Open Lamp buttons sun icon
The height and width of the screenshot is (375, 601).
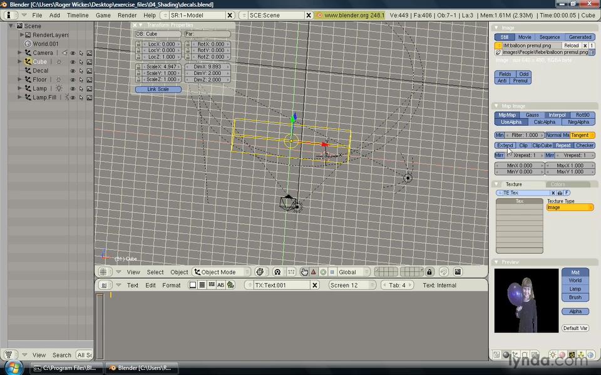coord(553,355)
